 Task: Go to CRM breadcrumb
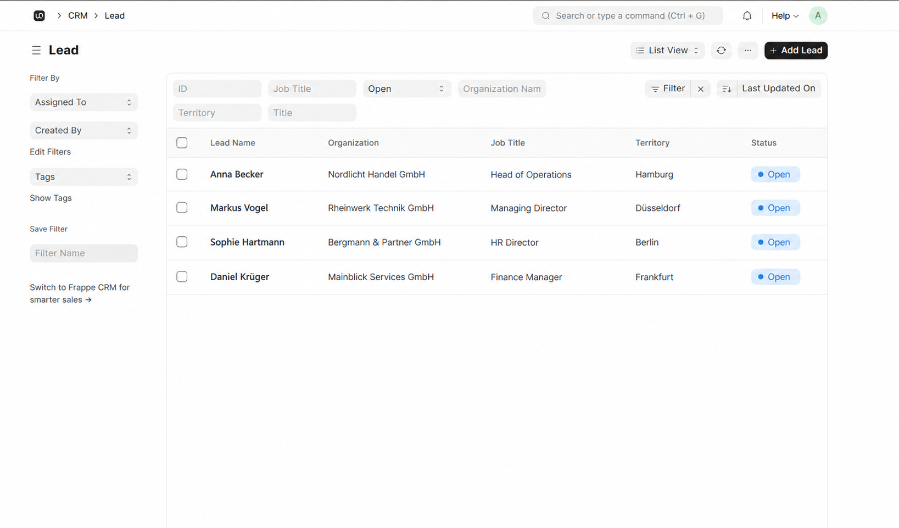pos(78,16)
